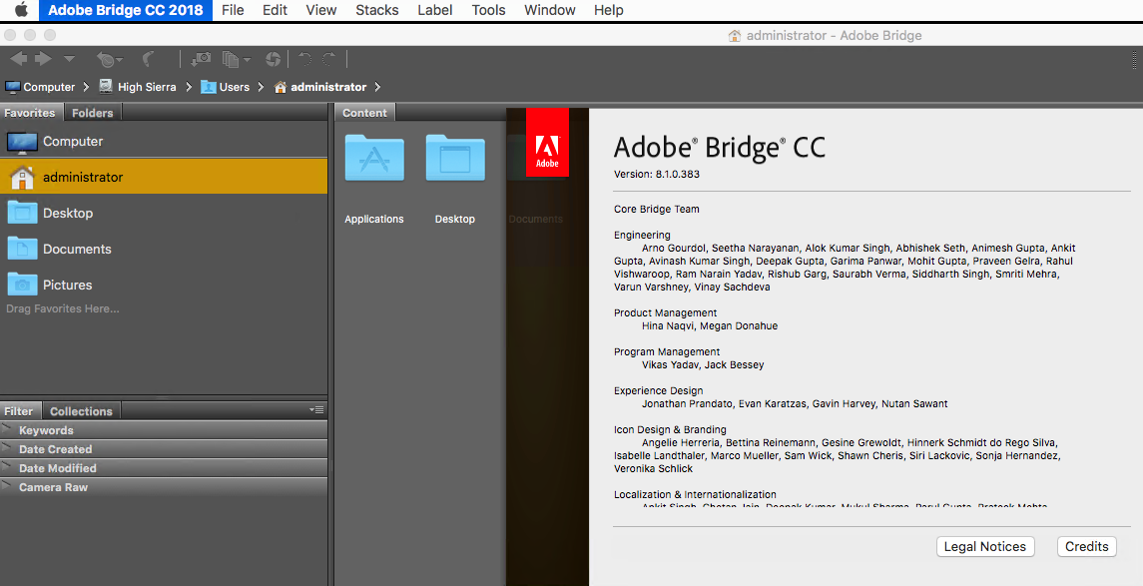
Task: Select the Filter panel tab
Action: [x=19, y=411]
